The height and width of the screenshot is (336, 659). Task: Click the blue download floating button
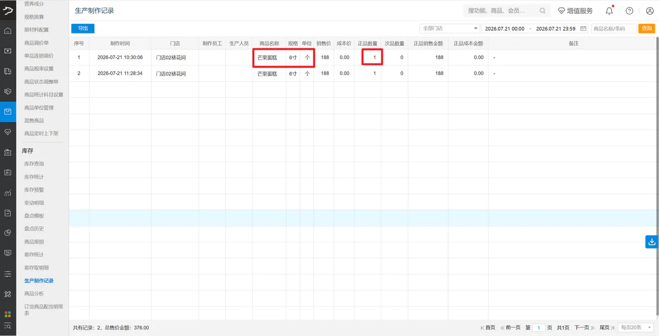click(652, 242)
